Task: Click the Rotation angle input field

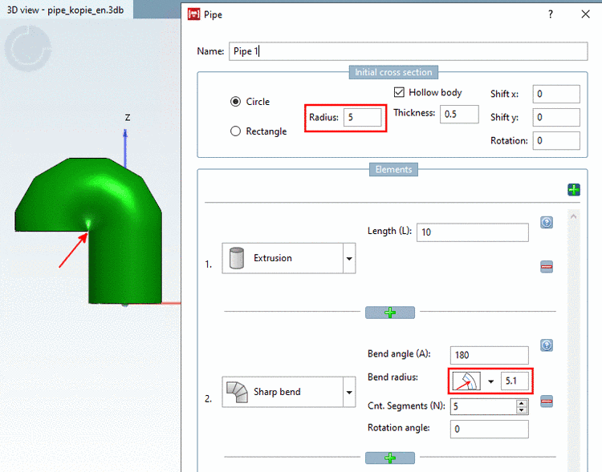Action: (x=489, y=429)
